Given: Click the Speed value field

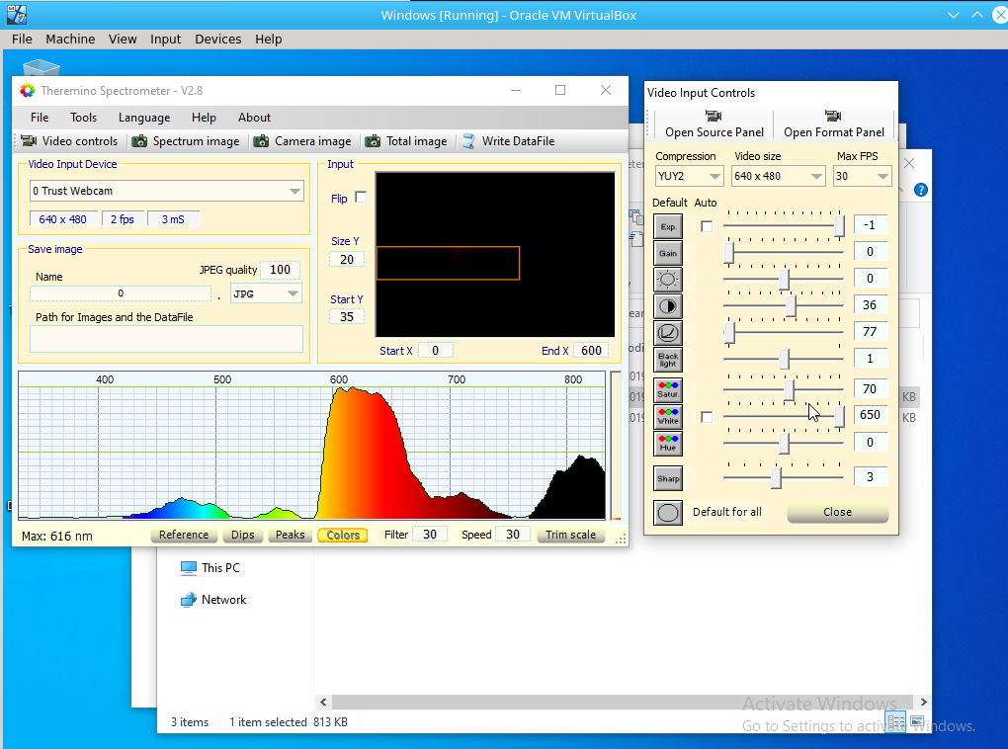Looking at the screenshot, I should click(512, 535).
